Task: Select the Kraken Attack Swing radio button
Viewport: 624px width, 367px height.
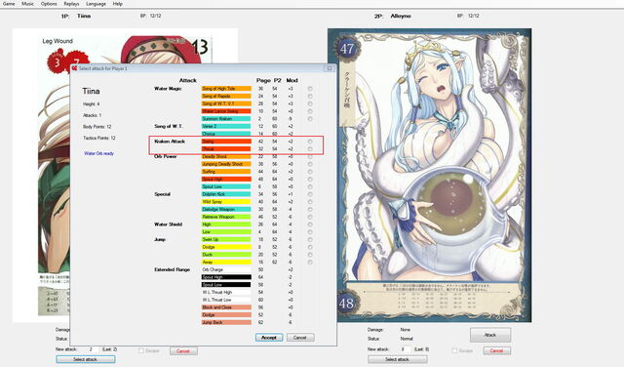Action: tap(310, 142)
